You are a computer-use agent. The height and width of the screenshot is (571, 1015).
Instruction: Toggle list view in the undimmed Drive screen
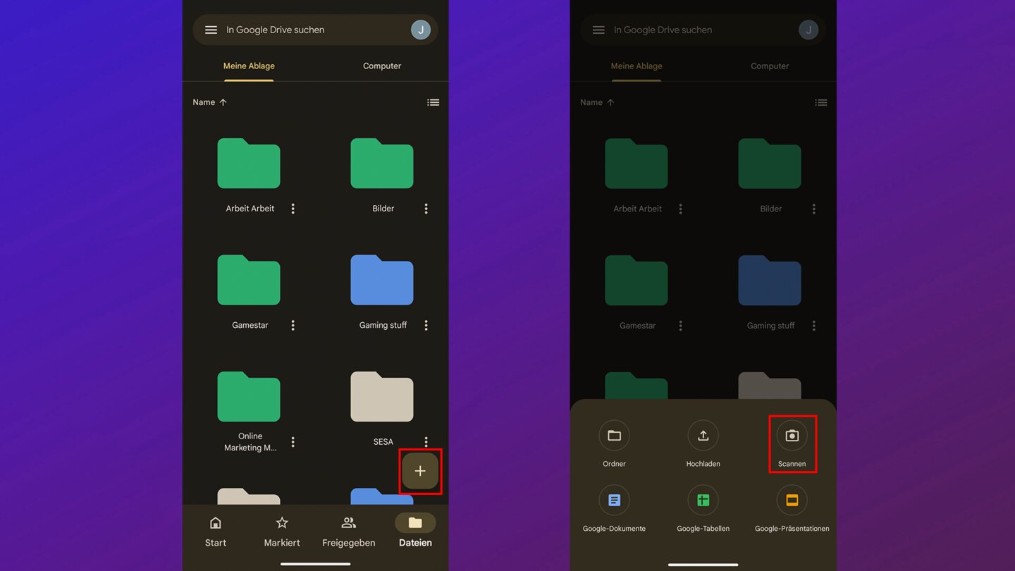click(433, 102)
